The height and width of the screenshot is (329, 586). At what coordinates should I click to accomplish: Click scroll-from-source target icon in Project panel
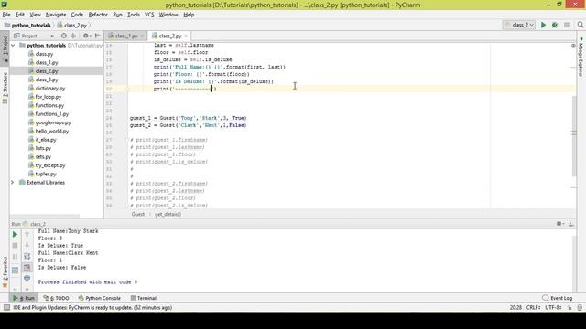coord(64,36)
